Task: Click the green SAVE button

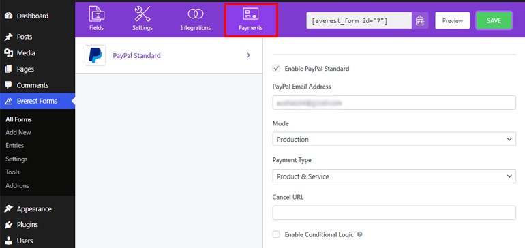Action: pos(494,20)
